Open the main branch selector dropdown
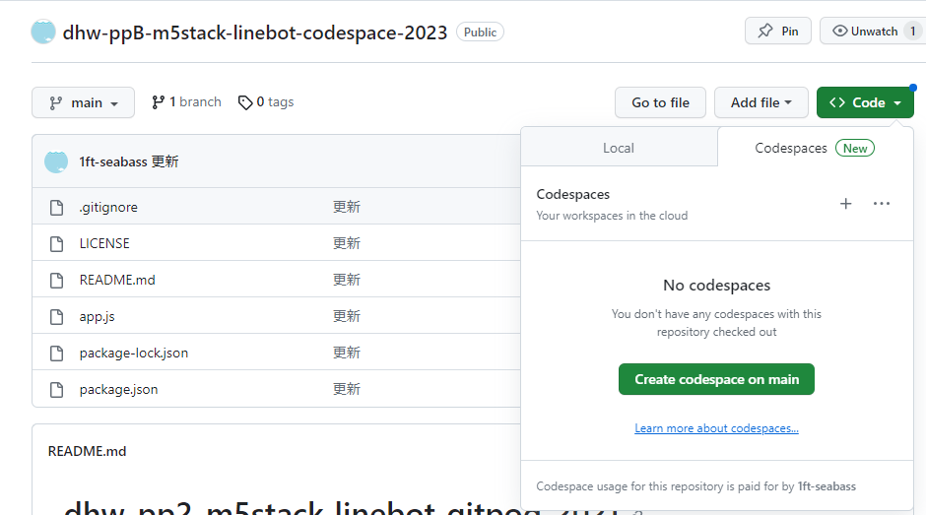The width and height of the screenshot is (926, 515). 84,102
